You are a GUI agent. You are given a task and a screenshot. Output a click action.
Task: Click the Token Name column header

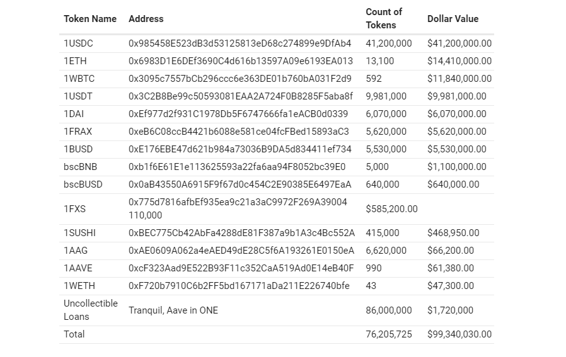pyautogui.click(x=90, y=19)
